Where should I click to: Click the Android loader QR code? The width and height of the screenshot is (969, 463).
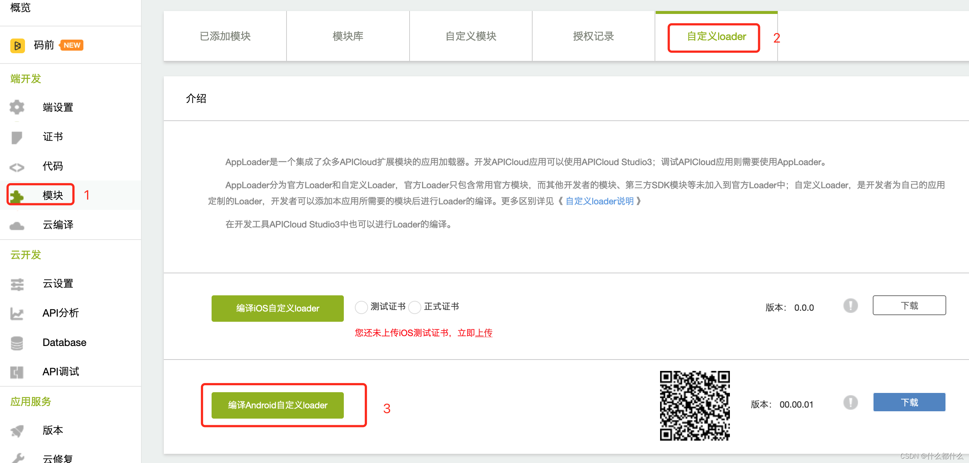[x=694, y=405]
